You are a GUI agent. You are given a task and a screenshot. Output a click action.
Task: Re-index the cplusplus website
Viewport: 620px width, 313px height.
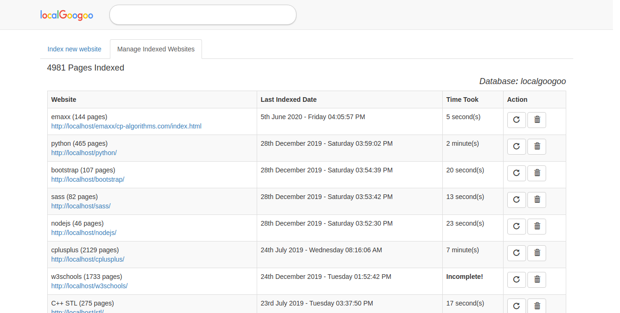(x=517, y=253)
